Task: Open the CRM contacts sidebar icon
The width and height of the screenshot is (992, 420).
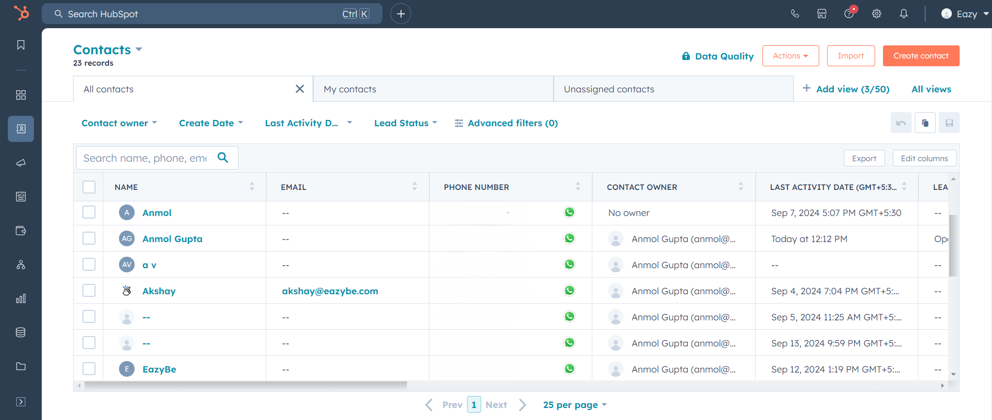Action: [21, 129]
